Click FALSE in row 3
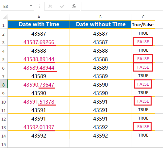Viewport: 165px width, 149px height. tap(143, 41)
